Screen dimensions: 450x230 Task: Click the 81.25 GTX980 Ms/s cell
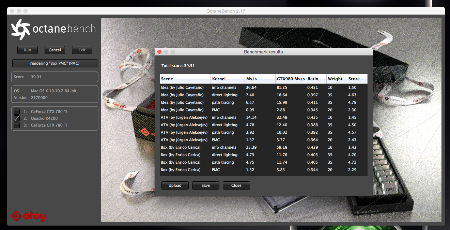coord(282,87)
